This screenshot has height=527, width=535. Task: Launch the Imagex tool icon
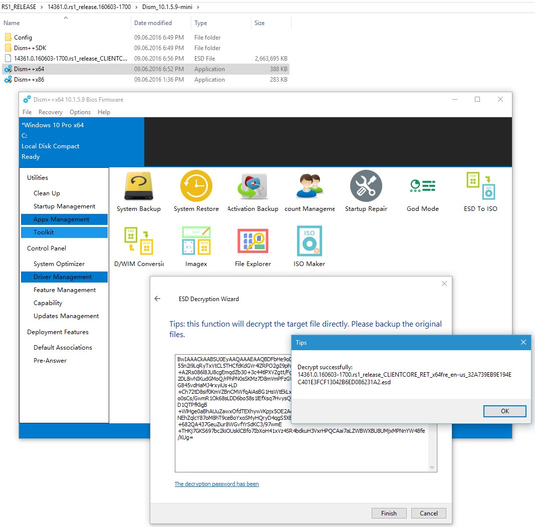click(x=196, y=241)
